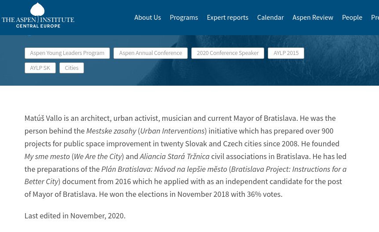The image size is (379, 232).
Task: Click the cut-off nav item after People
Action: pos(375,18)
